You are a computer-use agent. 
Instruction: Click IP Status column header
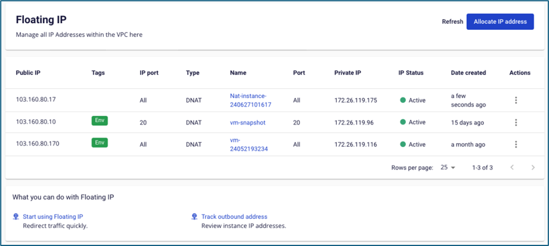click(x=411, y=73)
